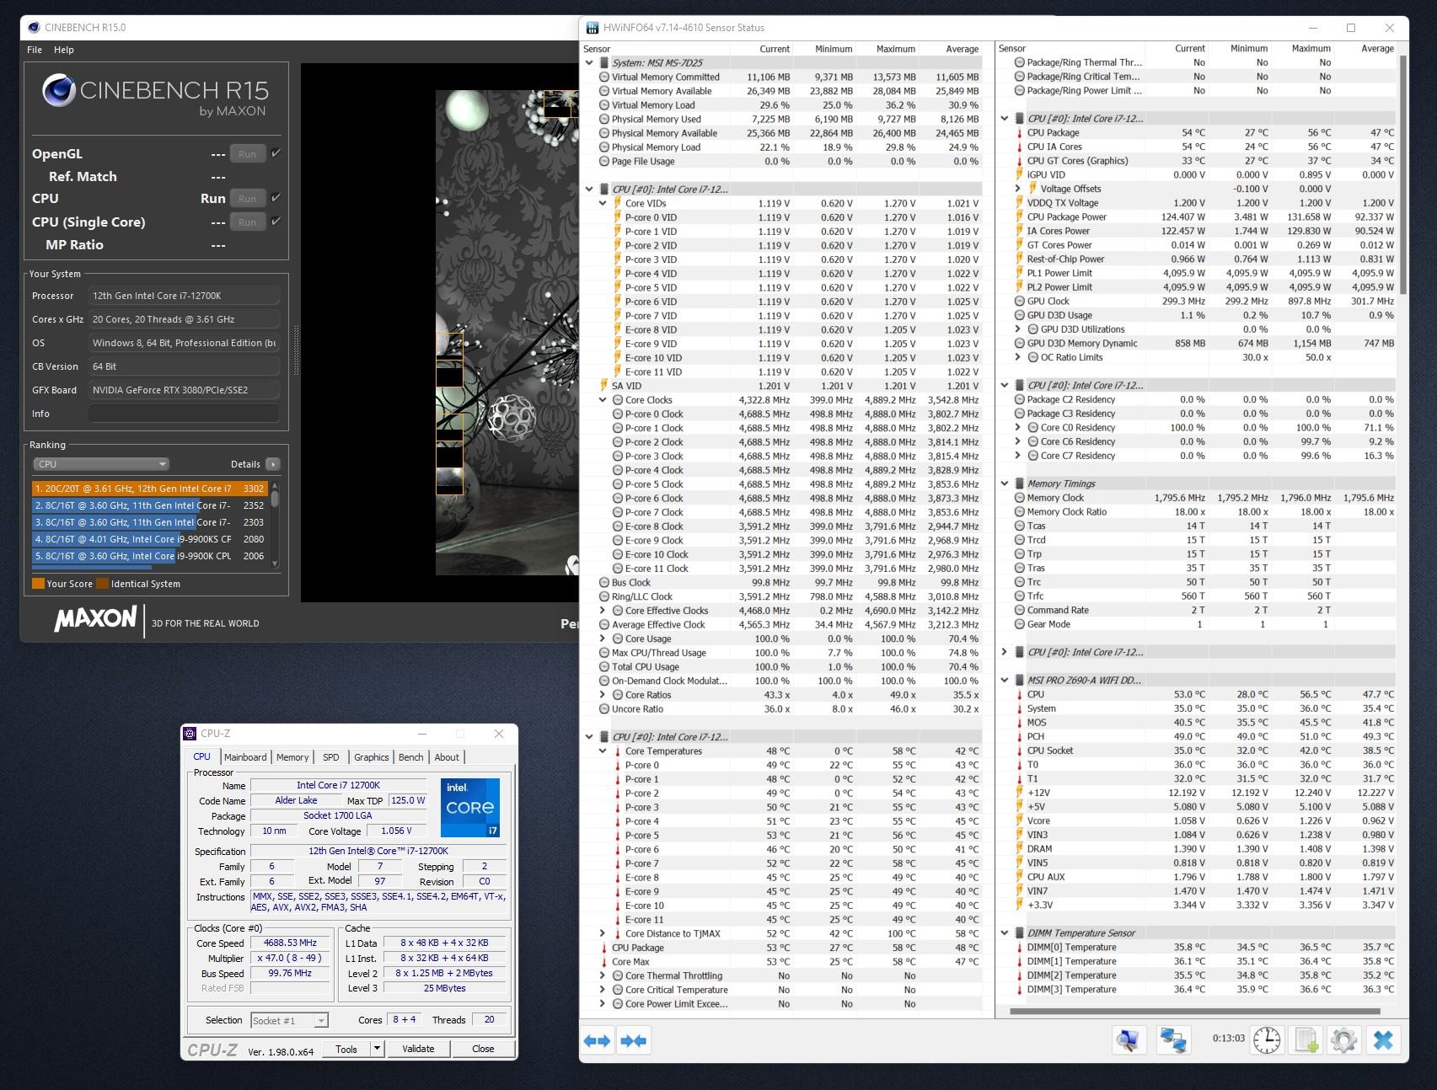Click the +12V voltage sensor icon
The image size is (1437, 1090).
[1019, 793]
